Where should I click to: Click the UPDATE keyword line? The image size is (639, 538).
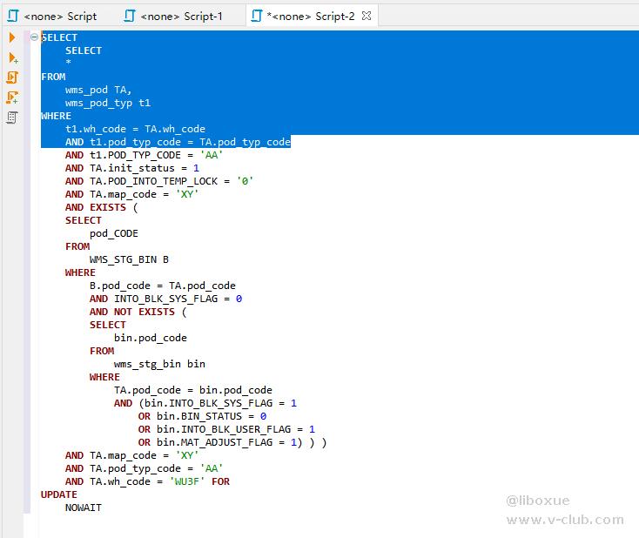(58, 494)
